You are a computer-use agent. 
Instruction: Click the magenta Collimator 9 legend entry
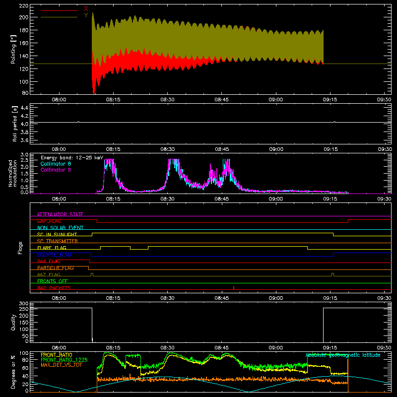(x=56, y=170)
